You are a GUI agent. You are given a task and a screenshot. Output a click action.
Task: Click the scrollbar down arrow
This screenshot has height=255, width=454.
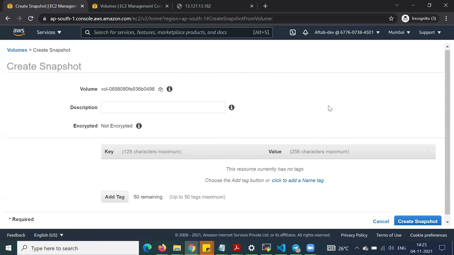point(447,222)
